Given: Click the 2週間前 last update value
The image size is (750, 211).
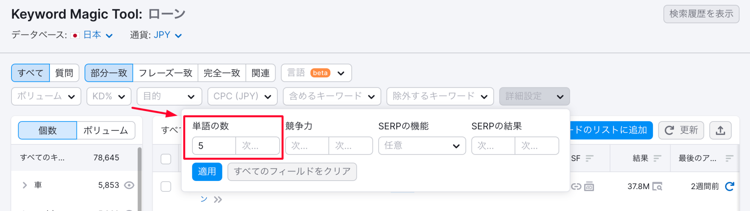Looking at the screenshot, I should click(x=705, y=186).
